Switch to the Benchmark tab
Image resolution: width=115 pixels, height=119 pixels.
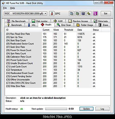click(15, 25)
